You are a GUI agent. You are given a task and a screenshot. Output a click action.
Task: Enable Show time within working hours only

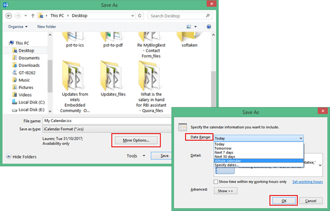coord(216,182)
